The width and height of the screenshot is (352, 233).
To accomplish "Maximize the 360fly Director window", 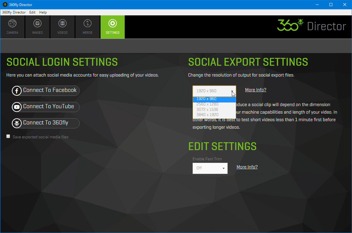I will (331, 5).
